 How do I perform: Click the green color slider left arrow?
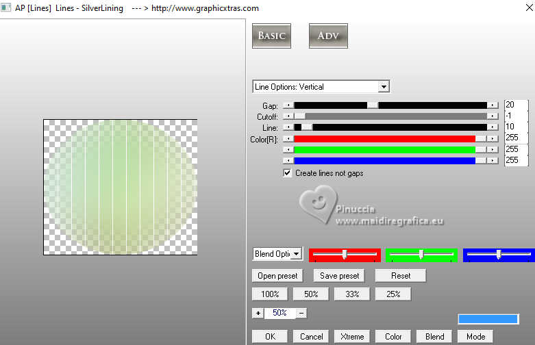(x=288, y=150)
